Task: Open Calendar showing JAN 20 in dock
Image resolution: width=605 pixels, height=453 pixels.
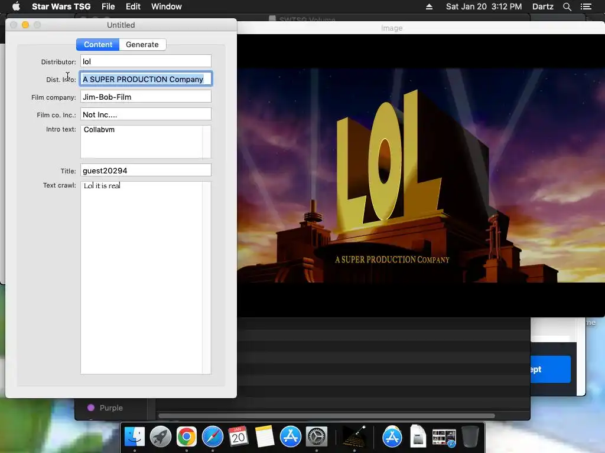Action: [238, 437]
